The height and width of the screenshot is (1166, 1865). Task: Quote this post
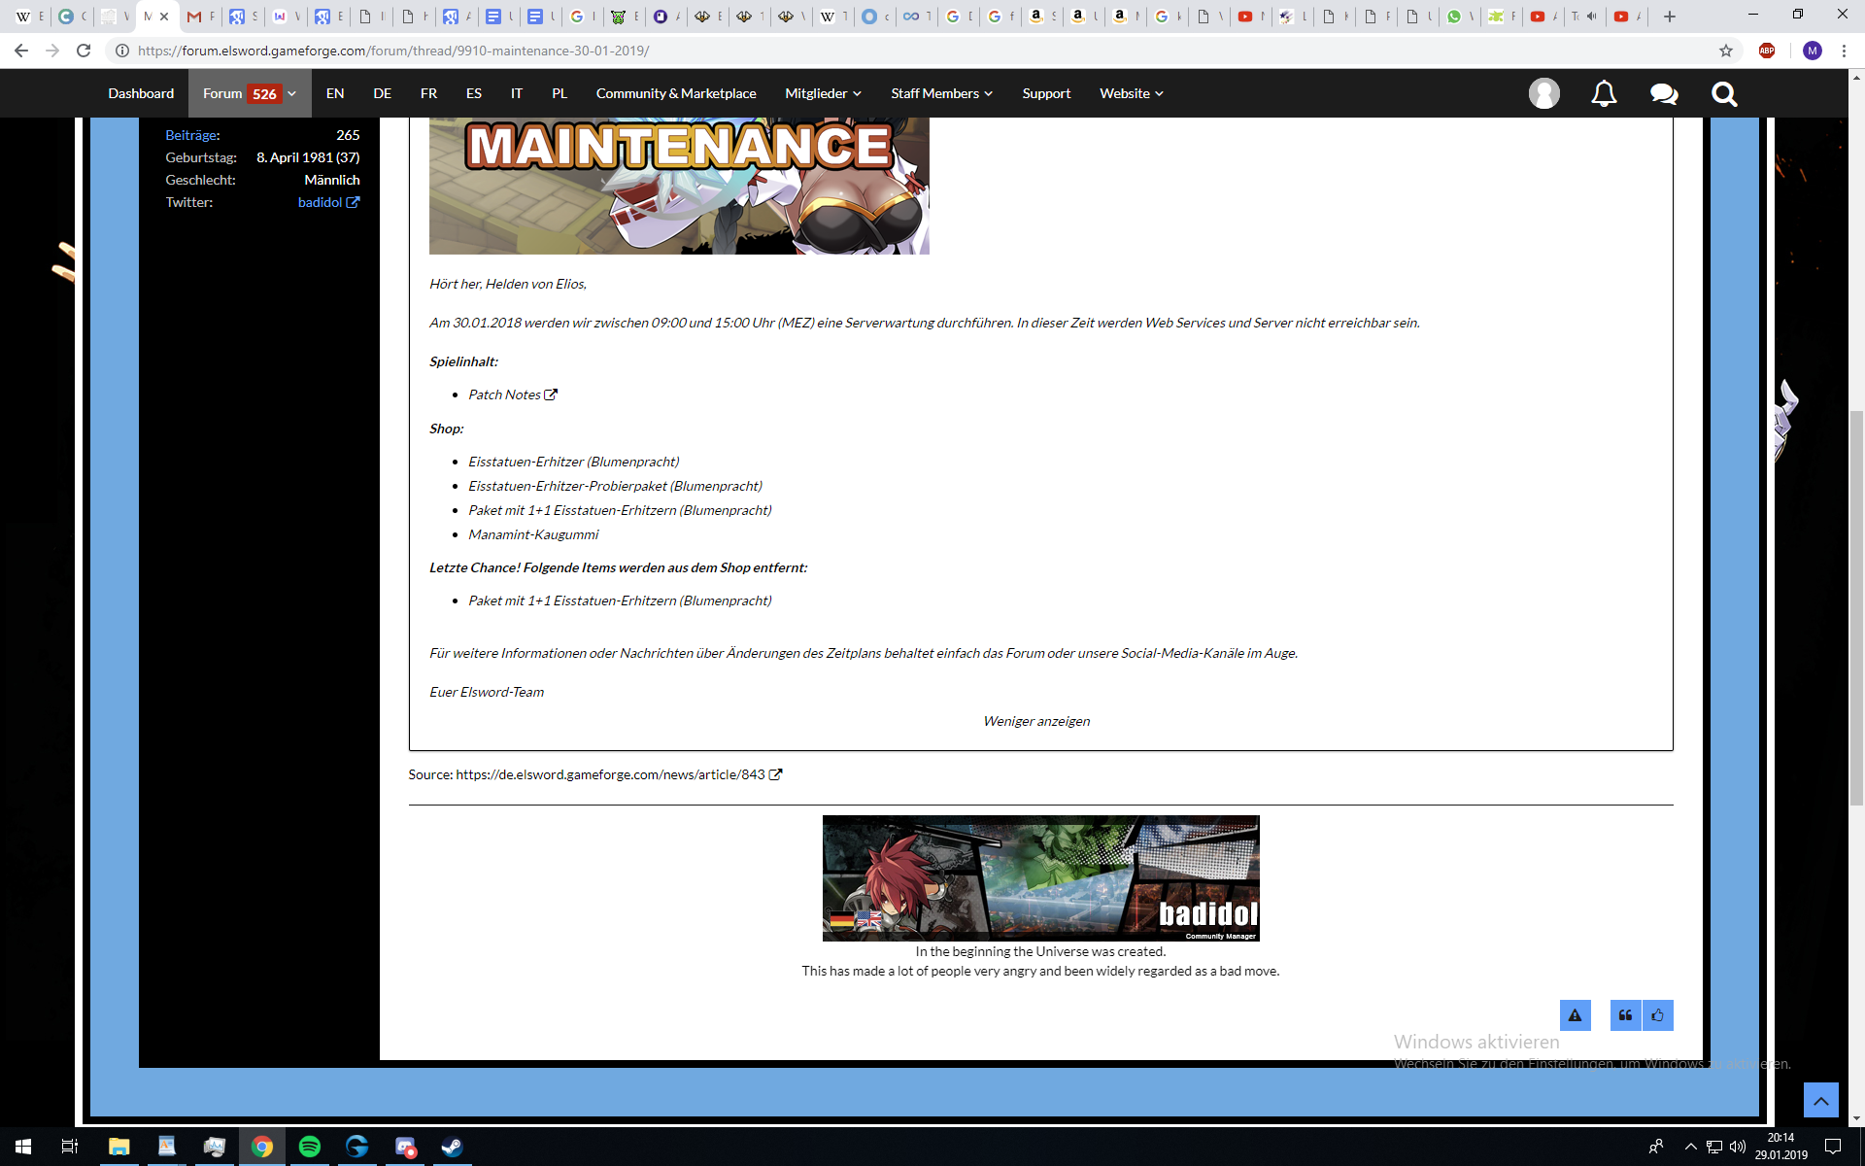coord(1625,1015)
